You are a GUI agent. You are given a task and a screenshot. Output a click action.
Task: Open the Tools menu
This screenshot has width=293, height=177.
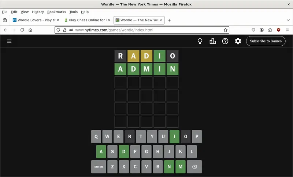[x=74, y=12]
